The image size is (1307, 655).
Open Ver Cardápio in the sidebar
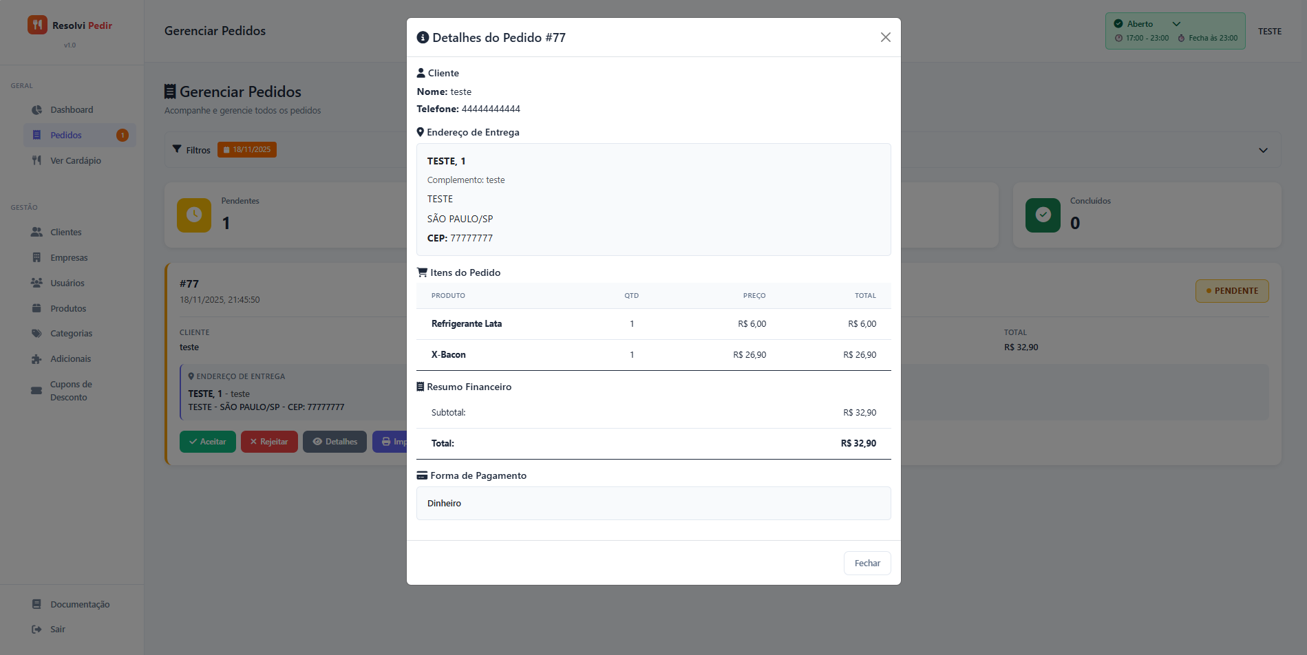75,161
